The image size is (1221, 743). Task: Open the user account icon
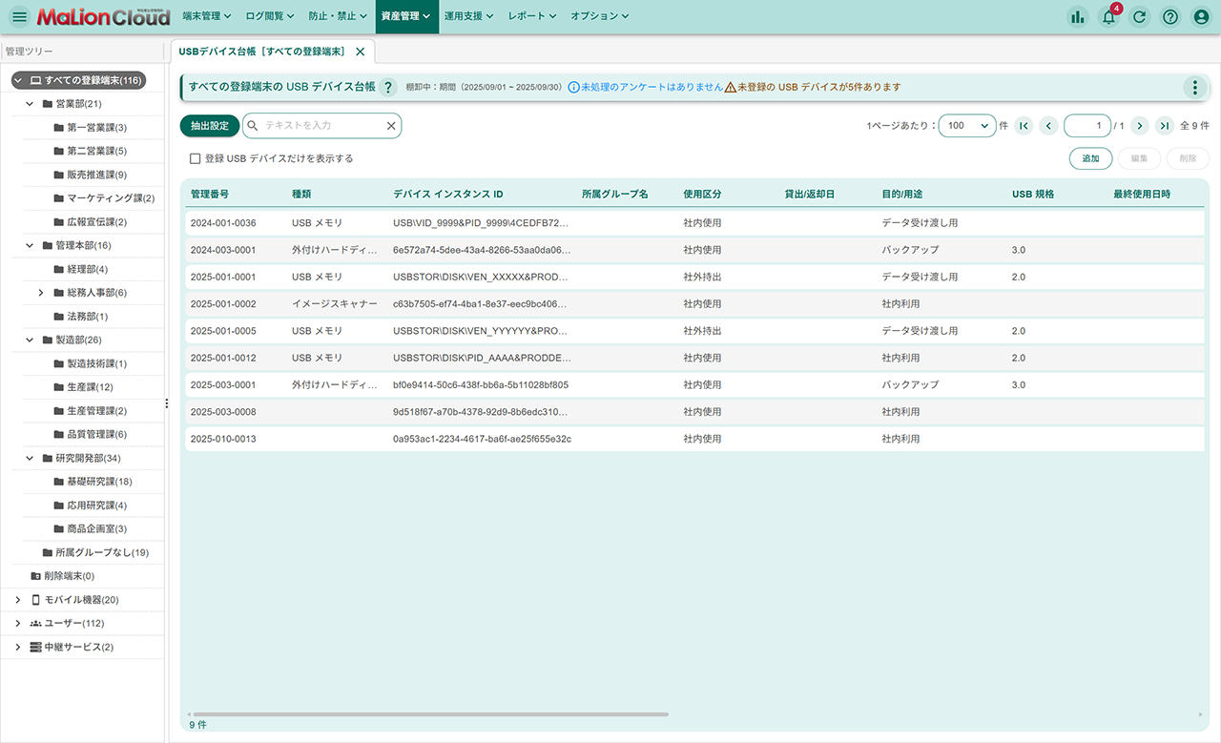[x=1201, y=16]
